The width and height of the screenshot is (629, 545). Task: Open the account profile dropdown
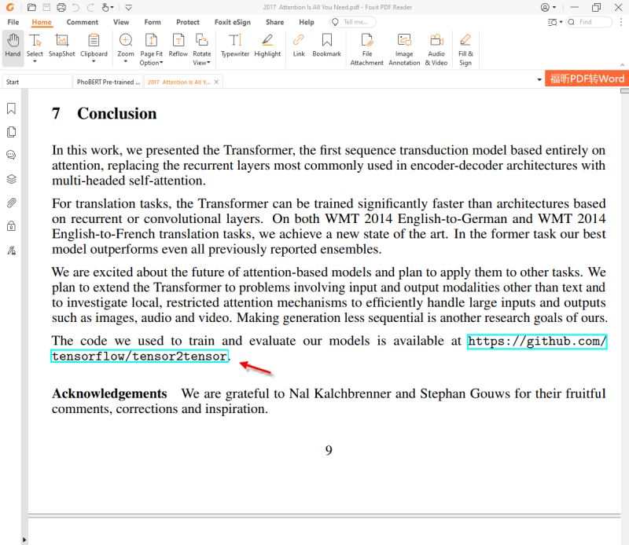[548, 7]
